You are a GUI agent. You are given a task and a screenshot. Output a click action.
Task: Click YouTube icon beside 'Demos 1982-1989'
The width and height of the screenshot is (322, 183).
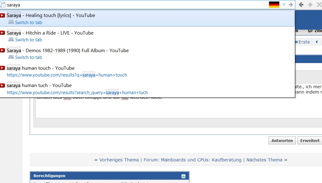(x=2, y=50)
